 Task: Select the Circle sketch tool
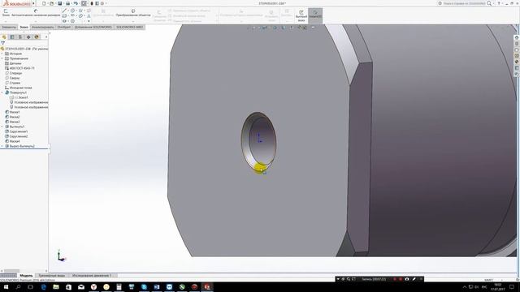pos(72,11)
